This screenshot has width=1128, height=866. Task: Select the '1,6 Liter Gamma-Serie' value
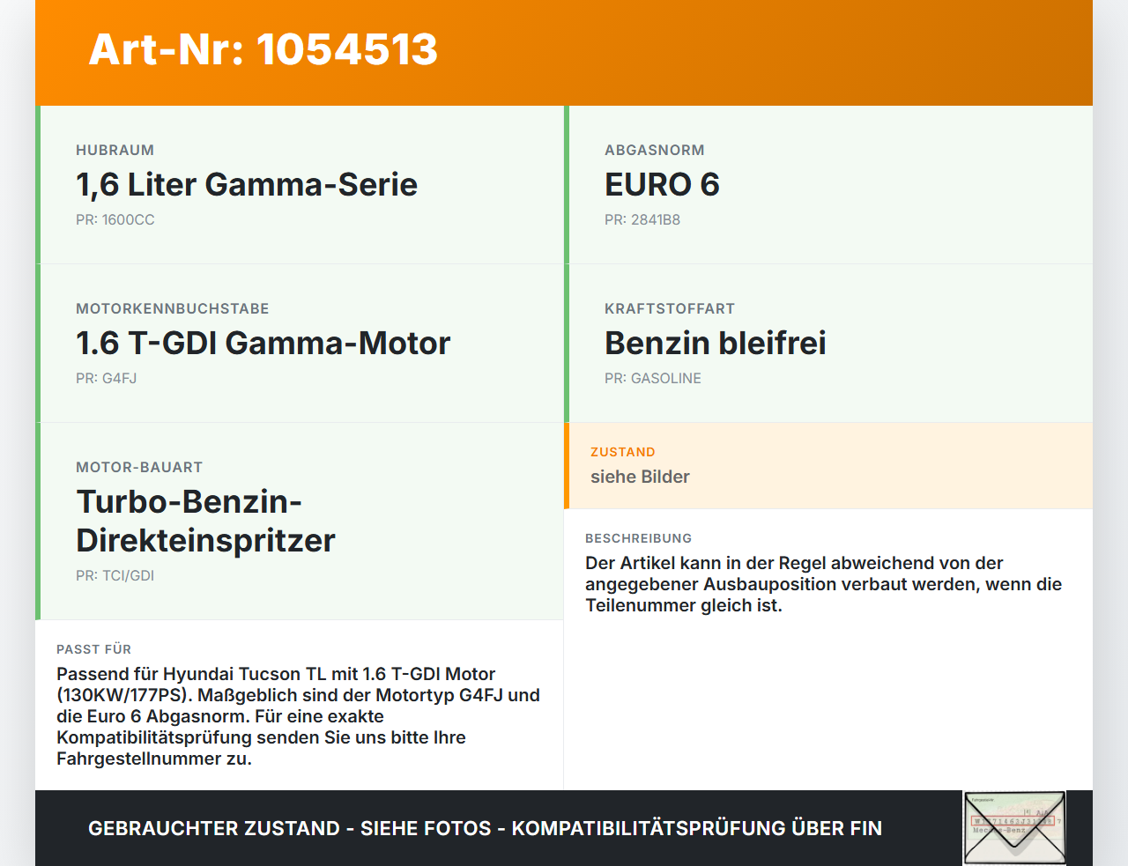(x=247, y=185)
